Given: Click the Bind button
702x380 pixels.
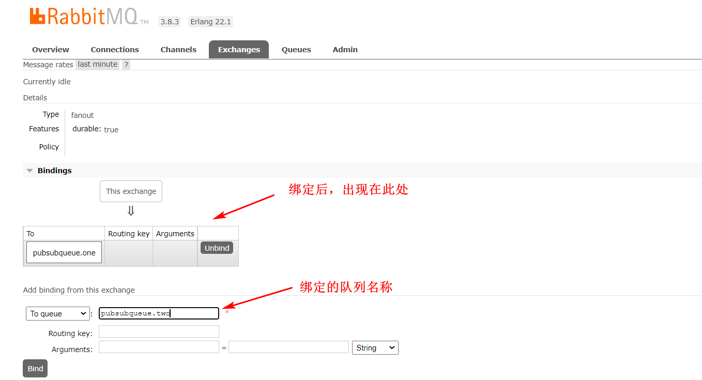Looking at the screenshot, I should point(35,369).
